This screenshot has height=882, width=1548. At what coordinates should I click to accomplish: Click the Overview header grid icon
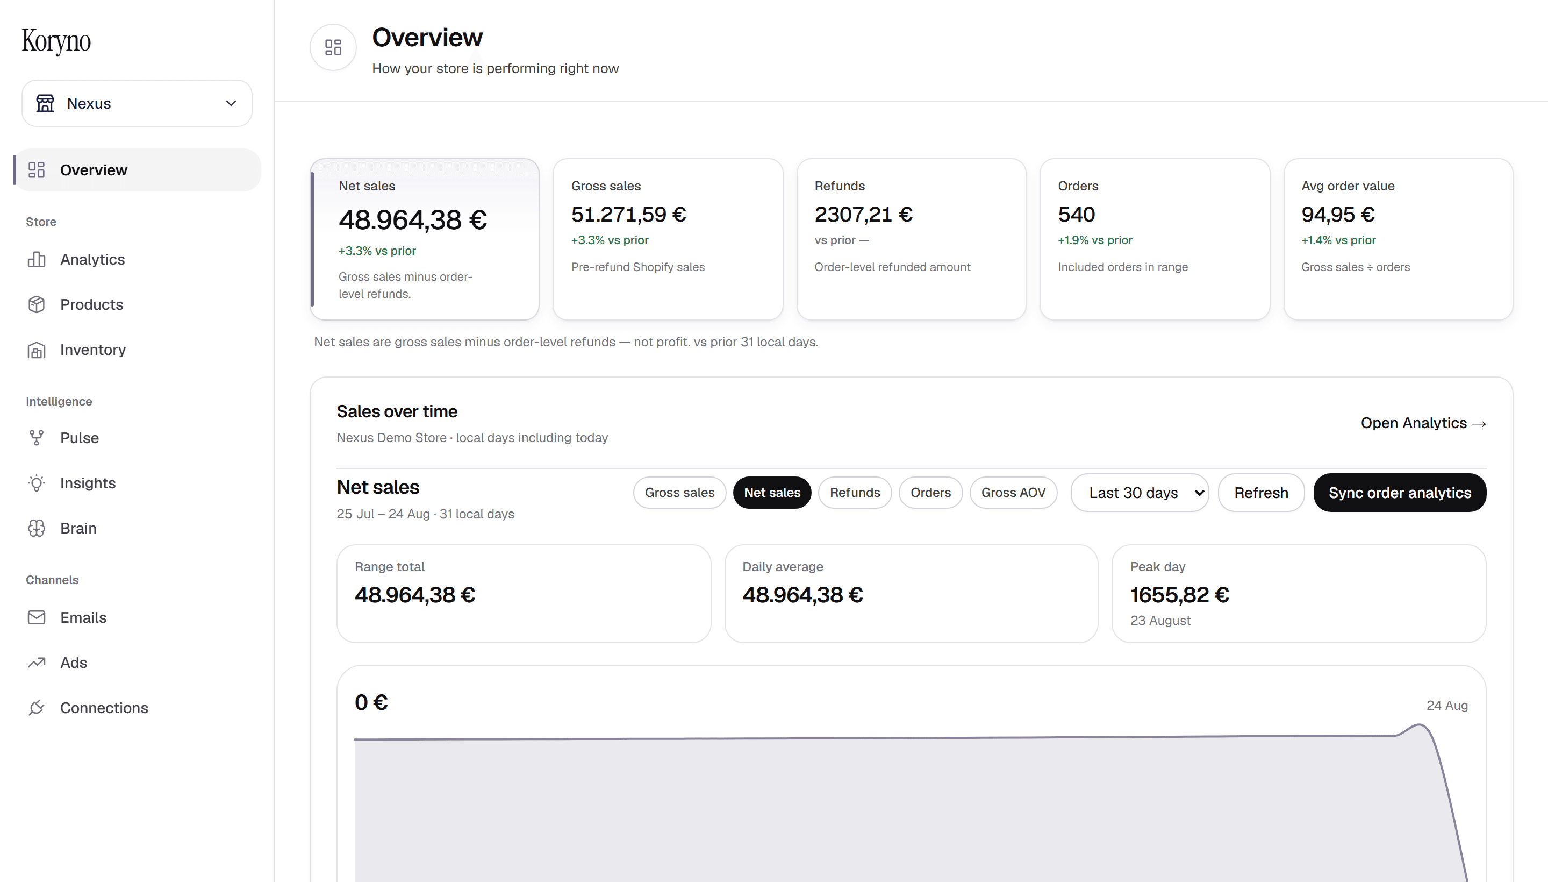click(333, 47)
